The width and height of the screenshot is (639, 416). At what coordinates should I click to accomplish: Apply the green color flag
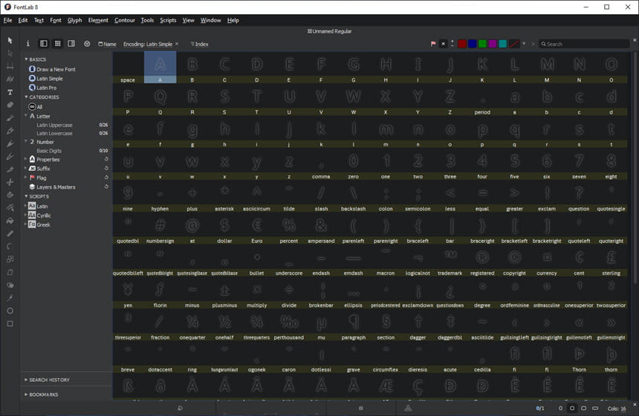point(482,44)
